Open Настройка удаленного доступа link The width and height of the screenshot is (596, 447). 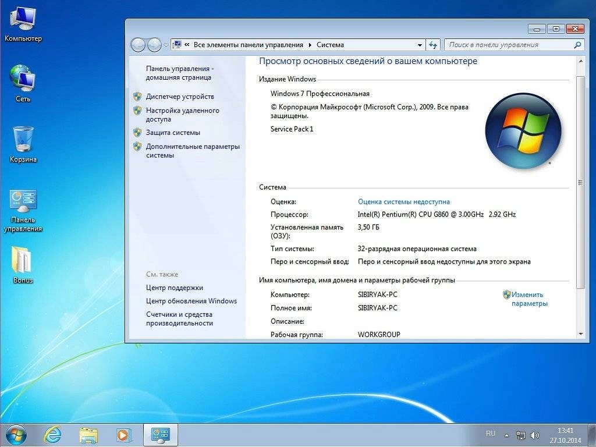(182, 115)
